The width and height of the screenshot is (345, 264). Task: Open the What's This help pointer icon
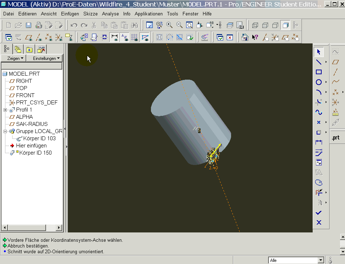pos(255,37)
